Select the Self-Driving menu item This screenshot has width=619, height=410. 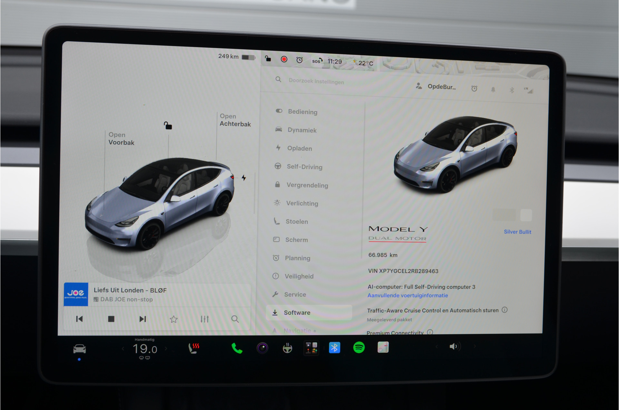298,166
